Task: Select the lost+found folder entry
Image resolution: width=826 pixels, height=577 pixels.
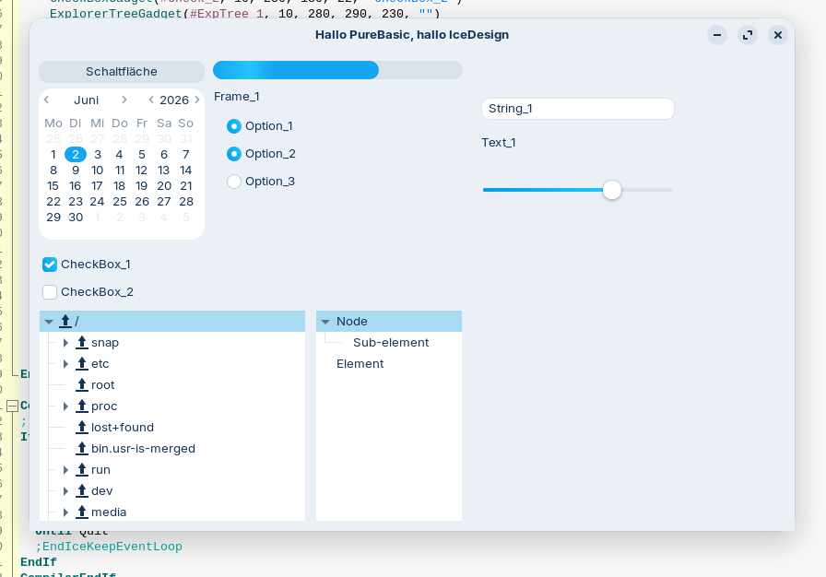Action: coord(123,428)
